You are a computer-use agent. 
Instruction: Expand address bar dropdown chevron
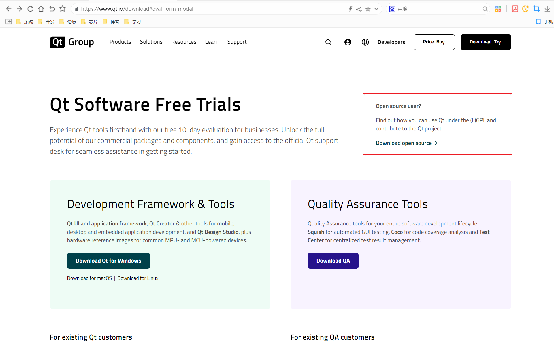[376, 9]
